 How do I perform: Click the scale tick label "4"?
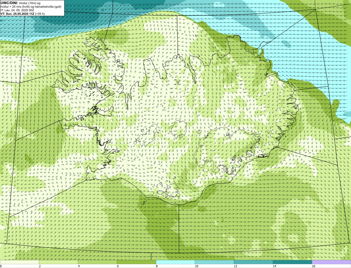(x=79, y=266)
